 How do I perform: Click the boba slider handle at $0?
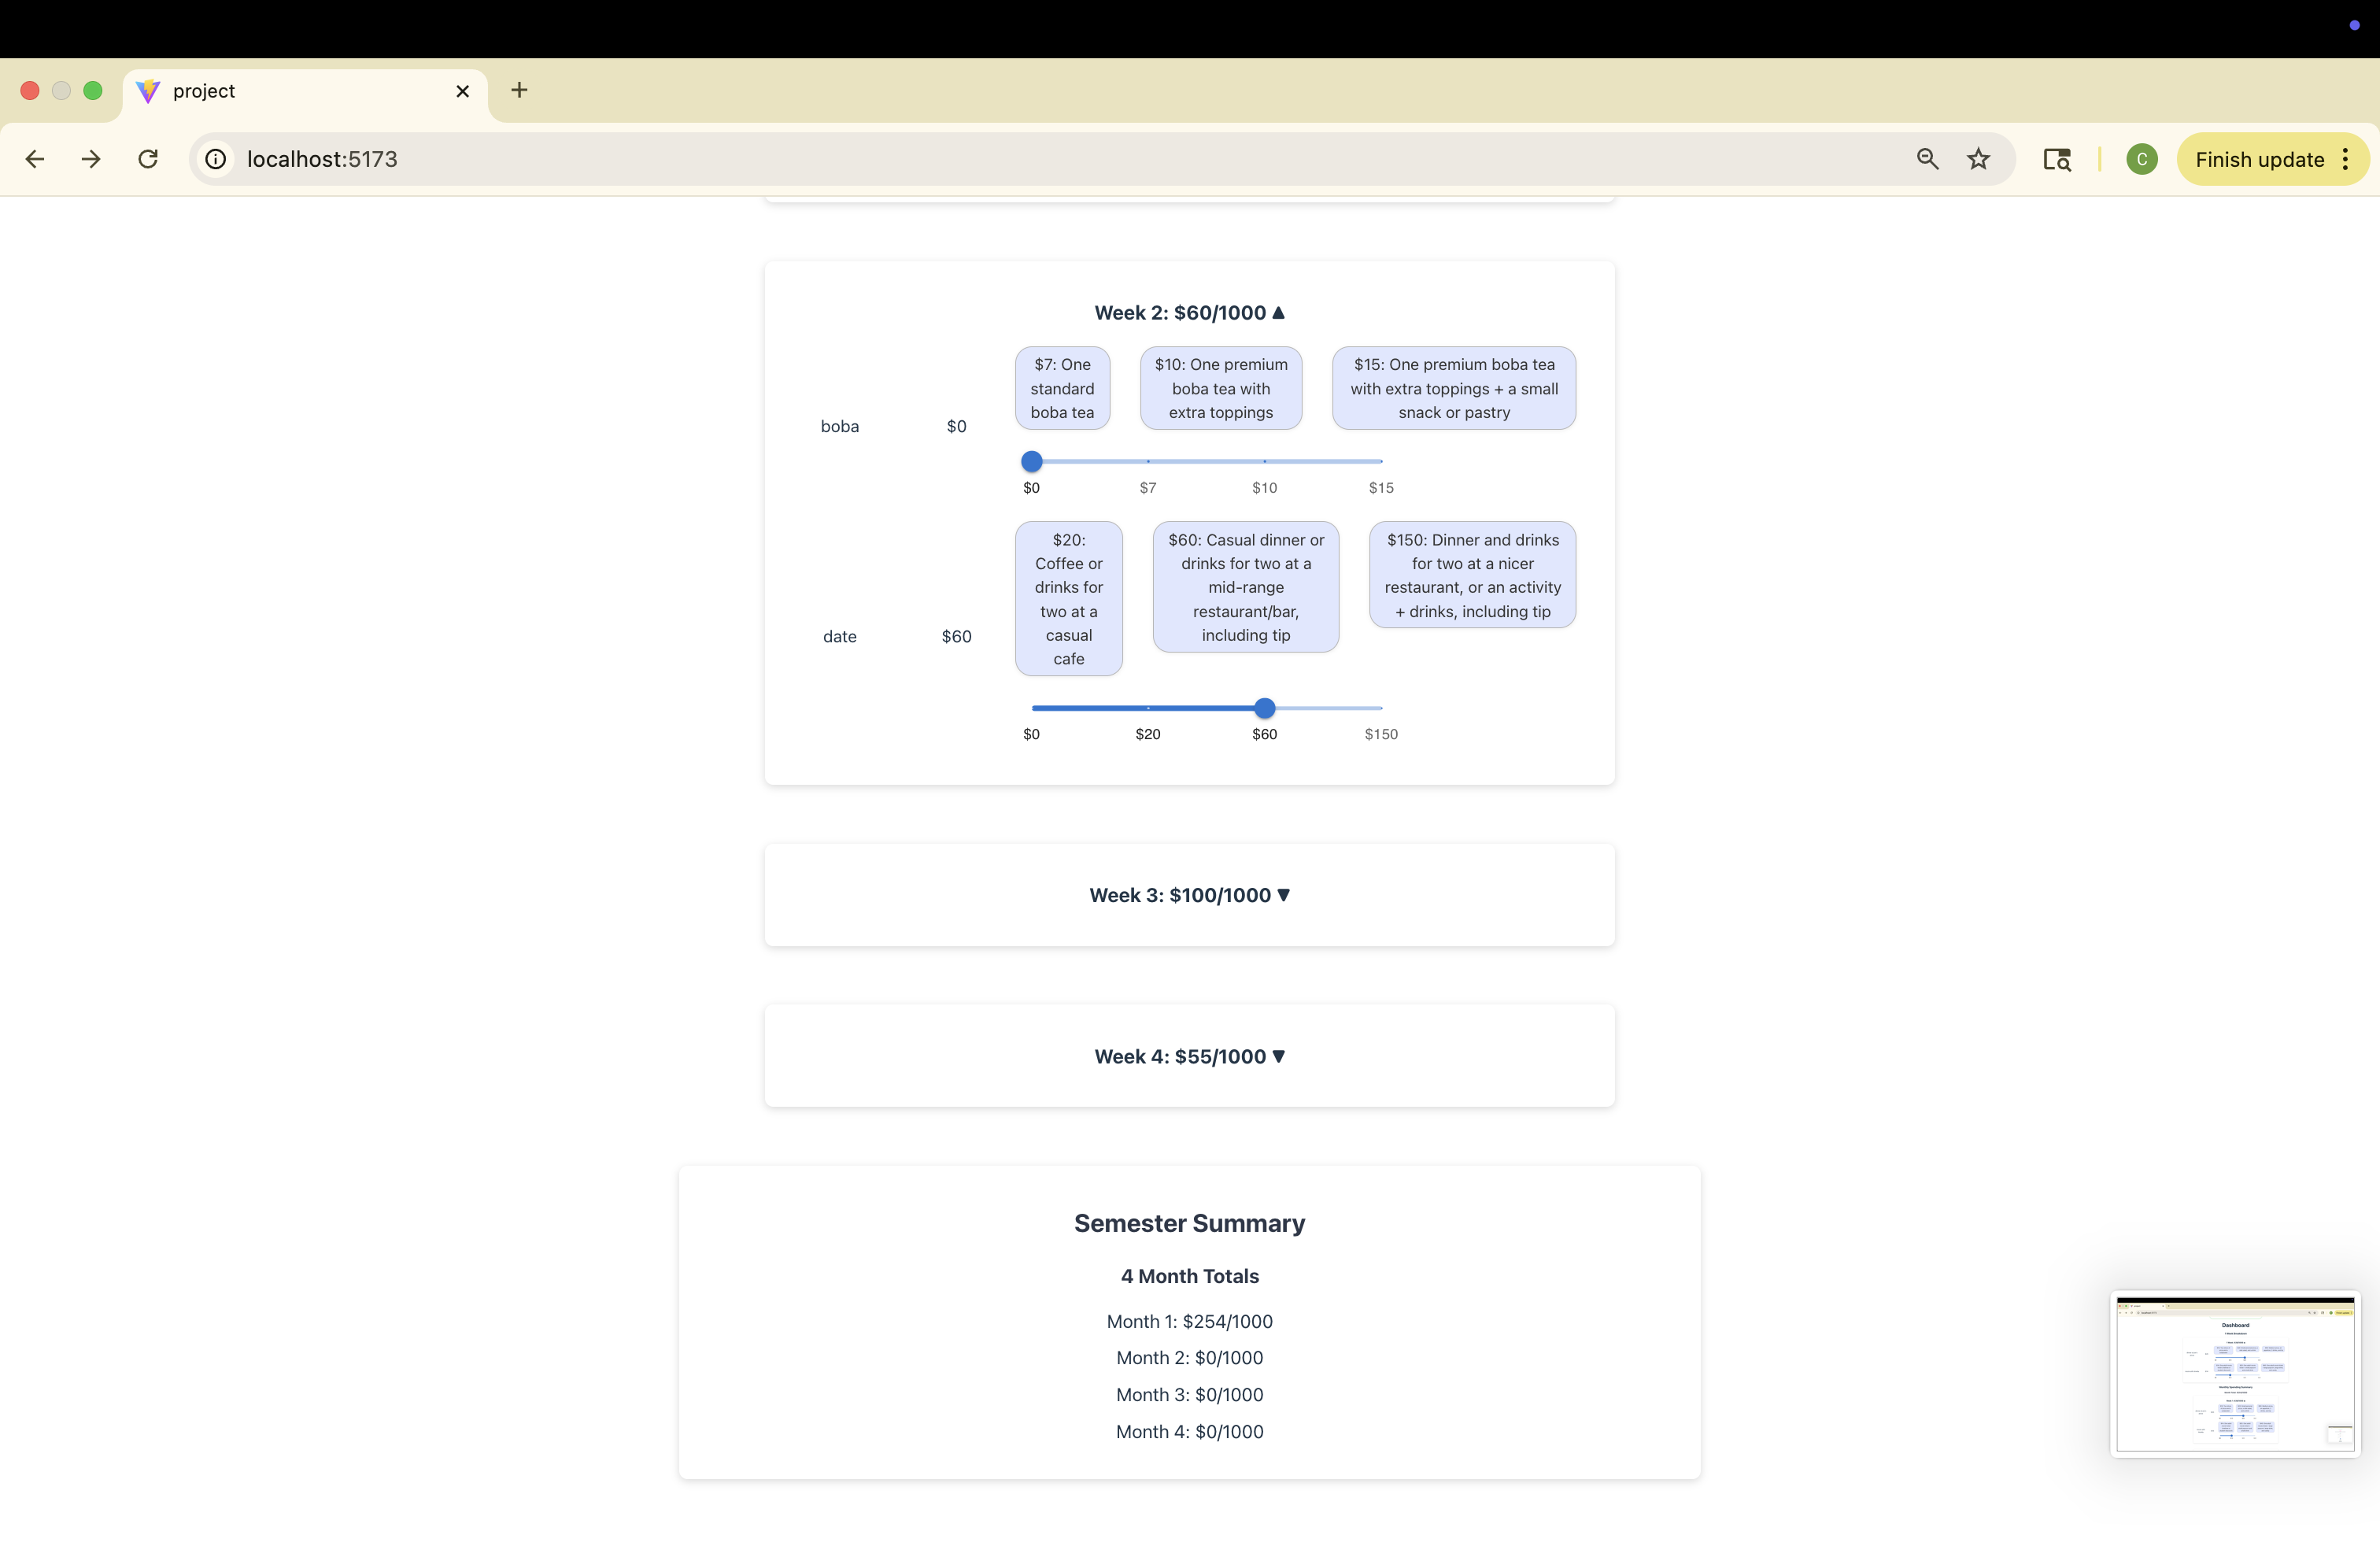1031,461
